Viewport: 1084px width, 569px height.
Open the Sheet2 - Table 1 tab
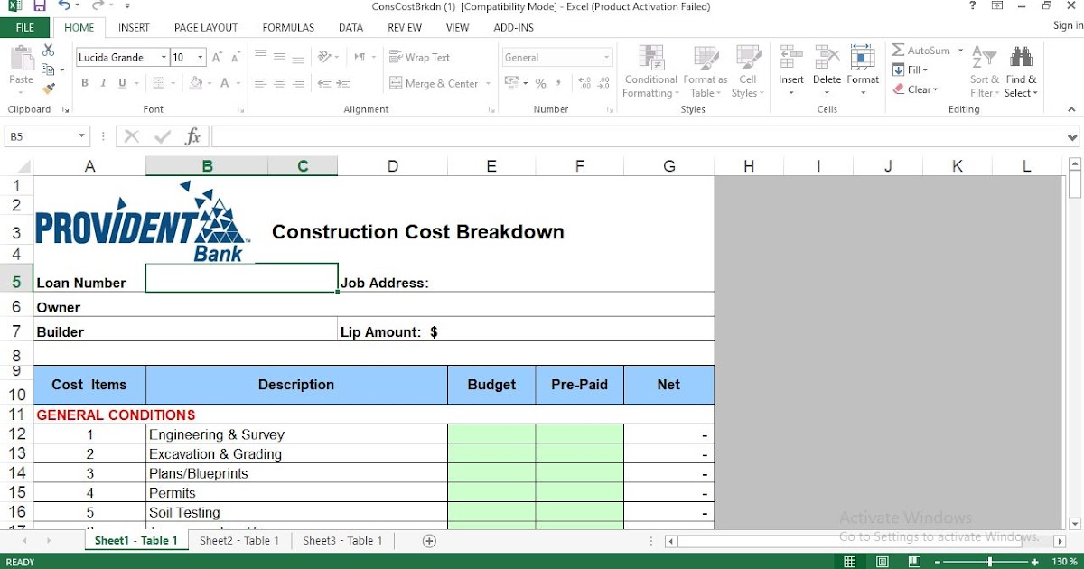tap(238, 540)
